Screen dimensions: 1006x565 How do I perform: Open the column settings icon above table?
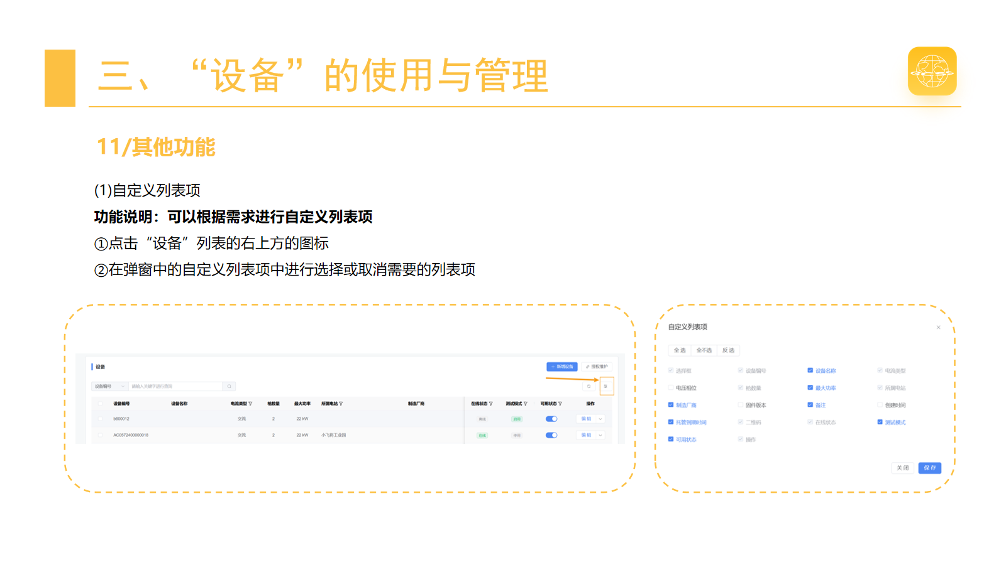tap(606, 386)
